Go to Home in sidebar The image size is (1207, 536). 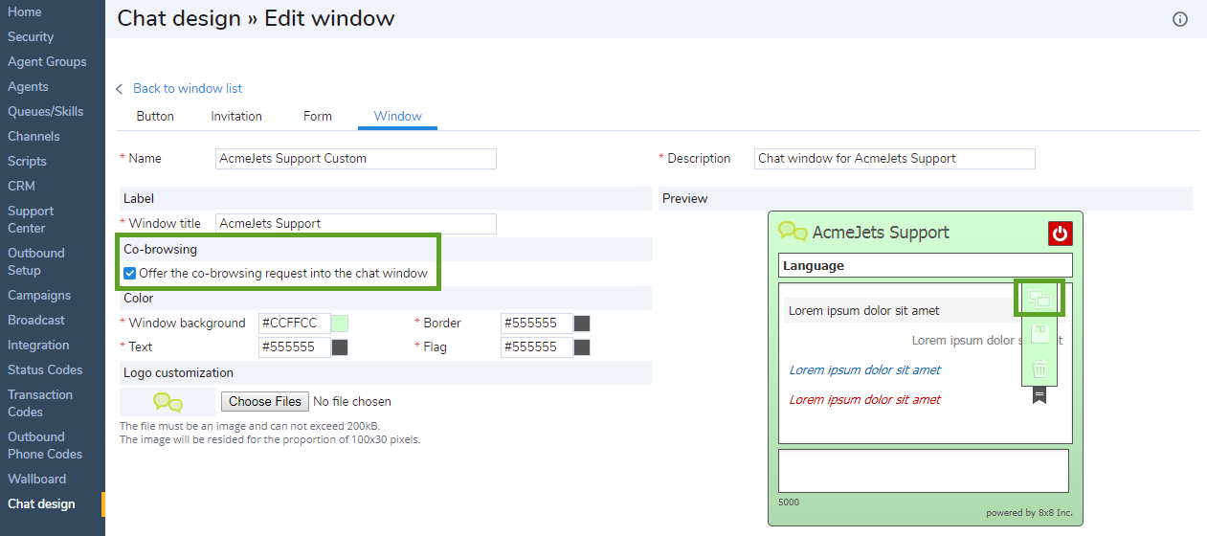(x=25, y=11)
